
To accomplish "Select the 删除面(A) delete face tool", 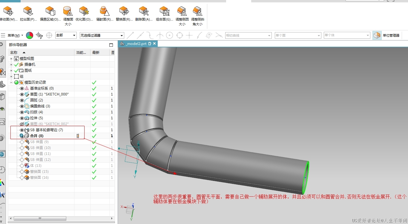I will click(x=144, y=13).
